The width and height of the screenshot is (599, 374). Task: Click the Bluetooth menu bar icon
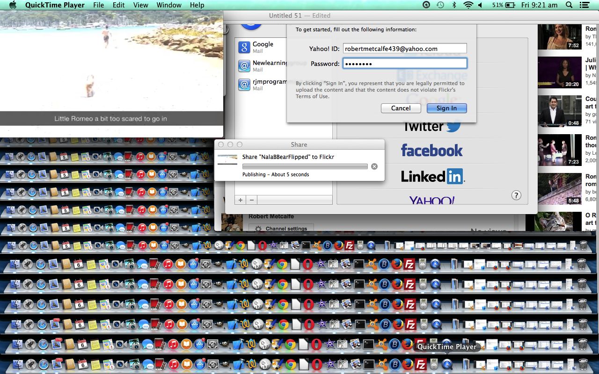tap(454, 5)
